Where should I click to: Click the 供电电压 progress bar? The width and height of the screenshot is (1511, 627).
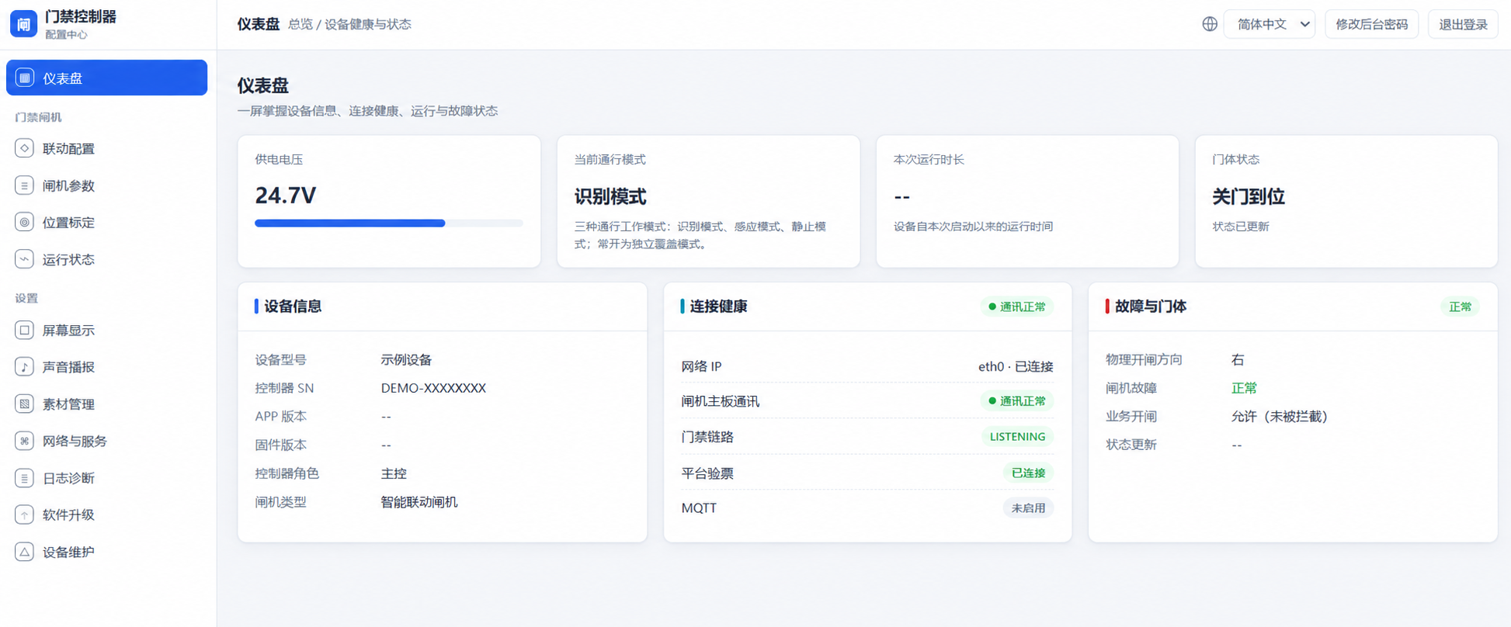388,223
